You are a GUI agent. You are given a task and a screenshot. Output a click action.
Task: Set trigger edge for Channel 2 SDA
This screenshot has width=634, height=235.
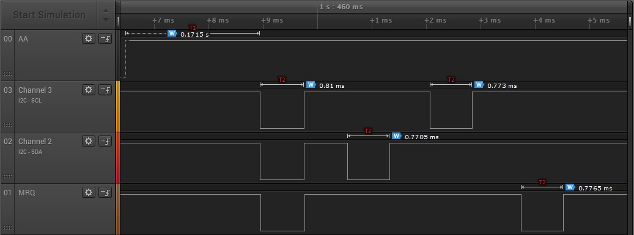coord(105,141)
